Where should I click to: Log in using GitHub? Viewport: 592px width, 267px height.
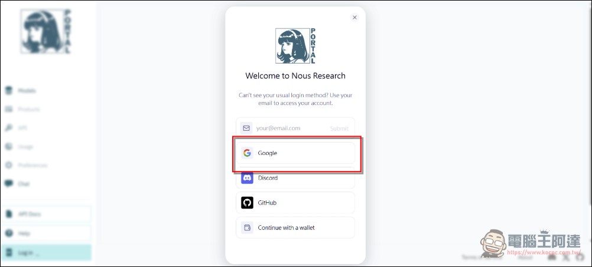pyautogui.click(x=295, y=203)
